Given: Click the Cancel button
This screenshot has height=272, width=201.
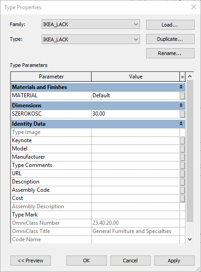Looking at the screenshot, I should [x=130, y=261].
